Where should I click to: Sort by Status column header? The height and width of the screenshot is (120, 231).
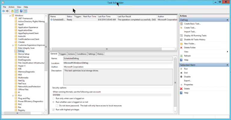[x=69, y=16]
